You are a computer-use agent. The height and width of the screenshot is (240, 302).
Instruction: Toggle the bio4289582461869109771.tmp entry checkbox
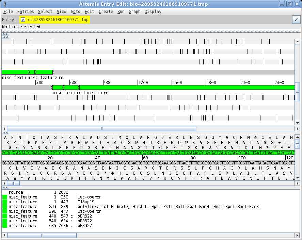point(23,20)
